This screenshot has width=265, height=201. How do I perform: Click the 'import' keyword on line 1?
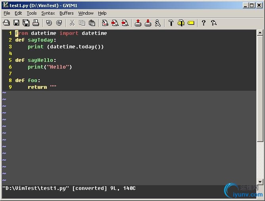pyautogui.click(x=69, y=33)
